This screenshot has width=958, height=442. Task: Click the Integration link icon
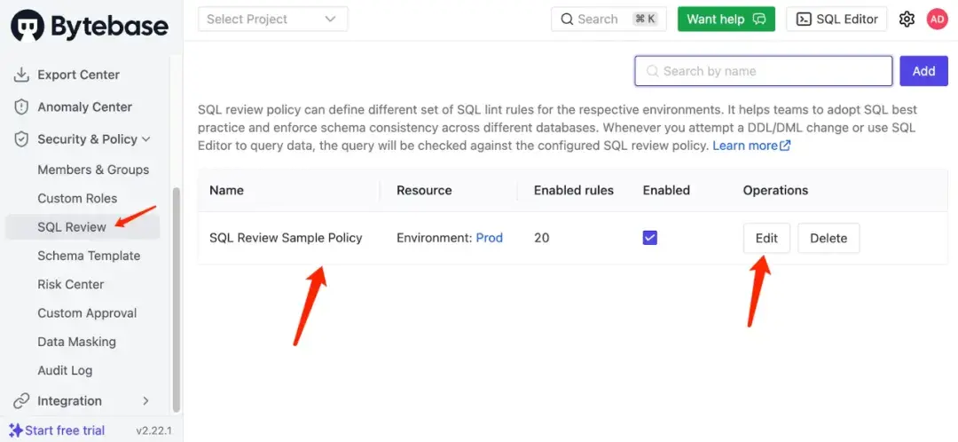pos(21,400)
